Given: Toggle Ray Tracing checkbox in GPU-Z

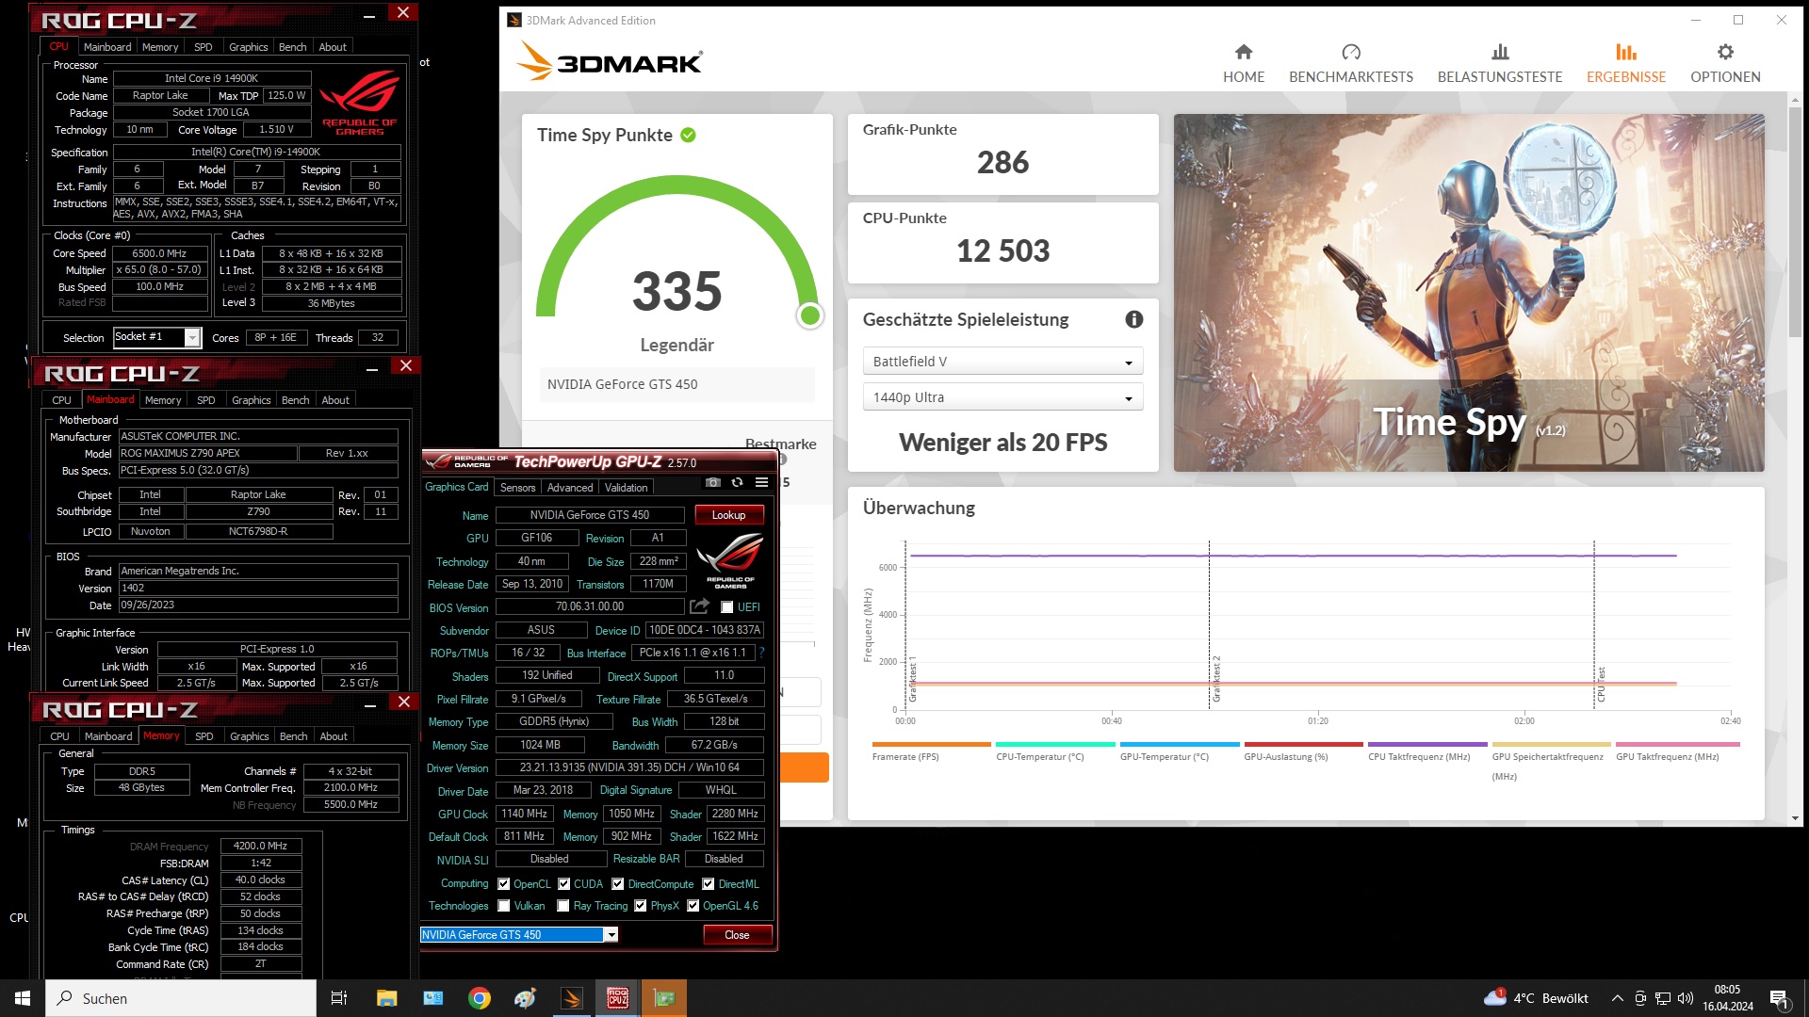Looking at the screenshot, I should [563, 906].
